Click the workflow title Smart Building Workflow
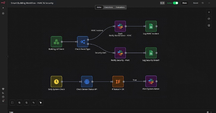This screenshot has width=216, height=113. click(32, 3)
